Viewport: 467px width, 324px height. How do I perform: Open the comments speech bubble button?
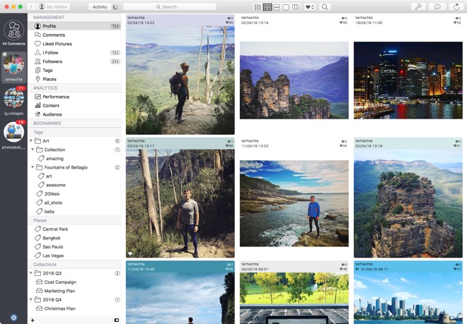tap(437, 6)
